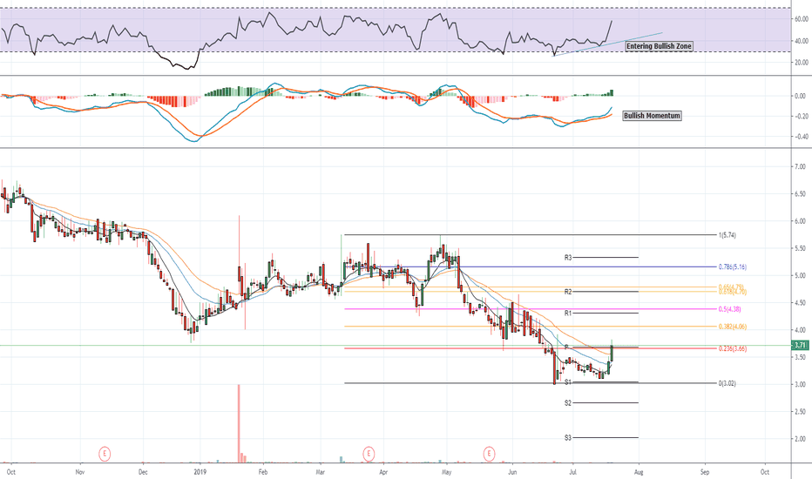Click the green 3.71 current price tag
Screen dimensions: 812x479
[800, 345]
